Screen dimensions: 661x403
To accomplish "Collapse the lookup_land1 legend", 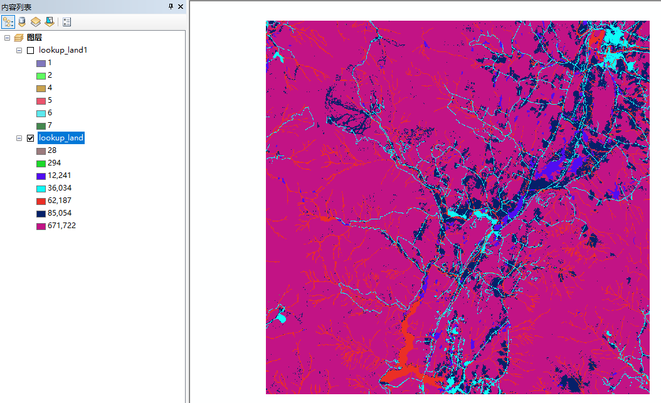I will pos(19,51).
